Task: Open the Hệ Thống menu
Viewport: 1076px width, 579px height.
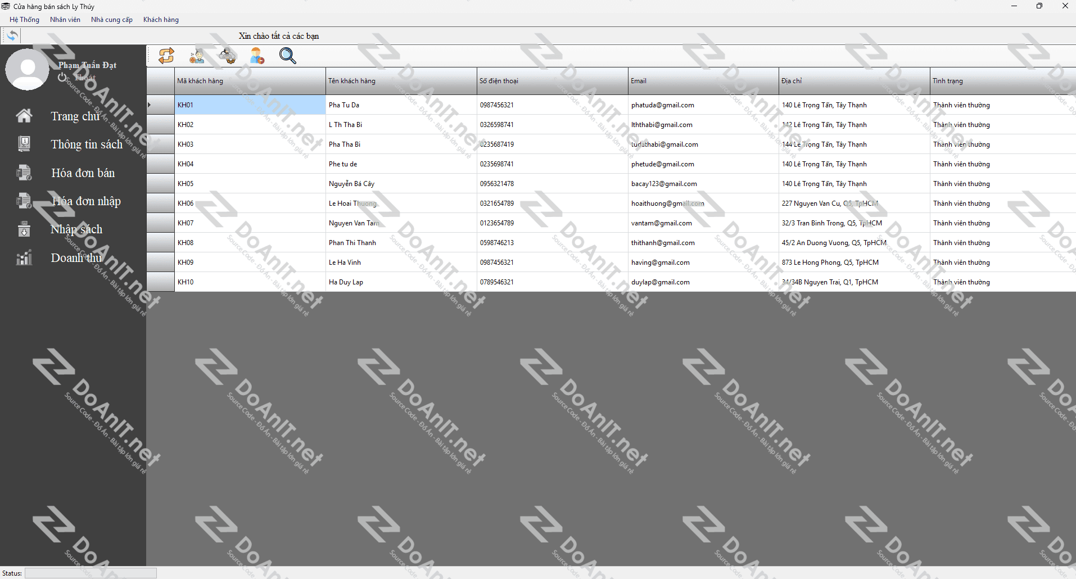Action: point(24,20)
